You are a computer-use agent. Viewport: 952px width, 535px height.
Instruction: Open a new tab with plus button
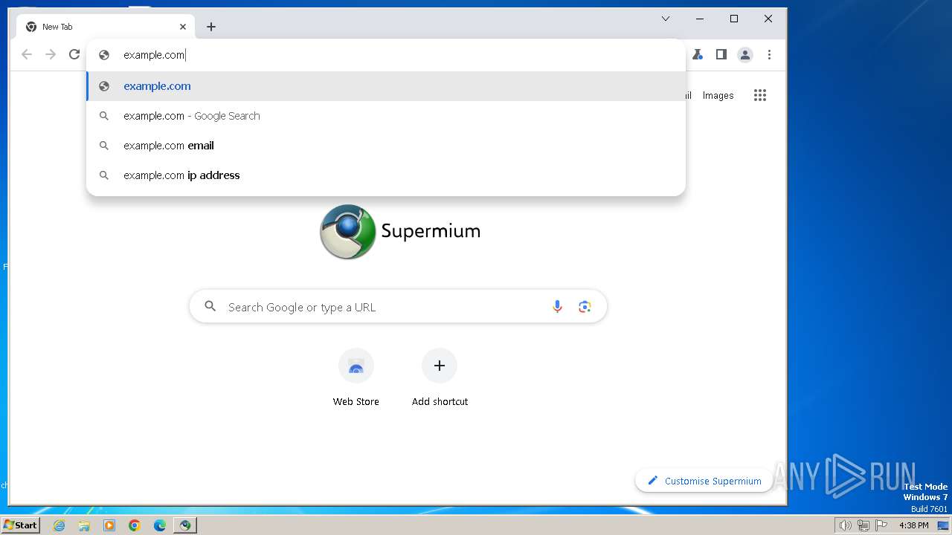211,27
